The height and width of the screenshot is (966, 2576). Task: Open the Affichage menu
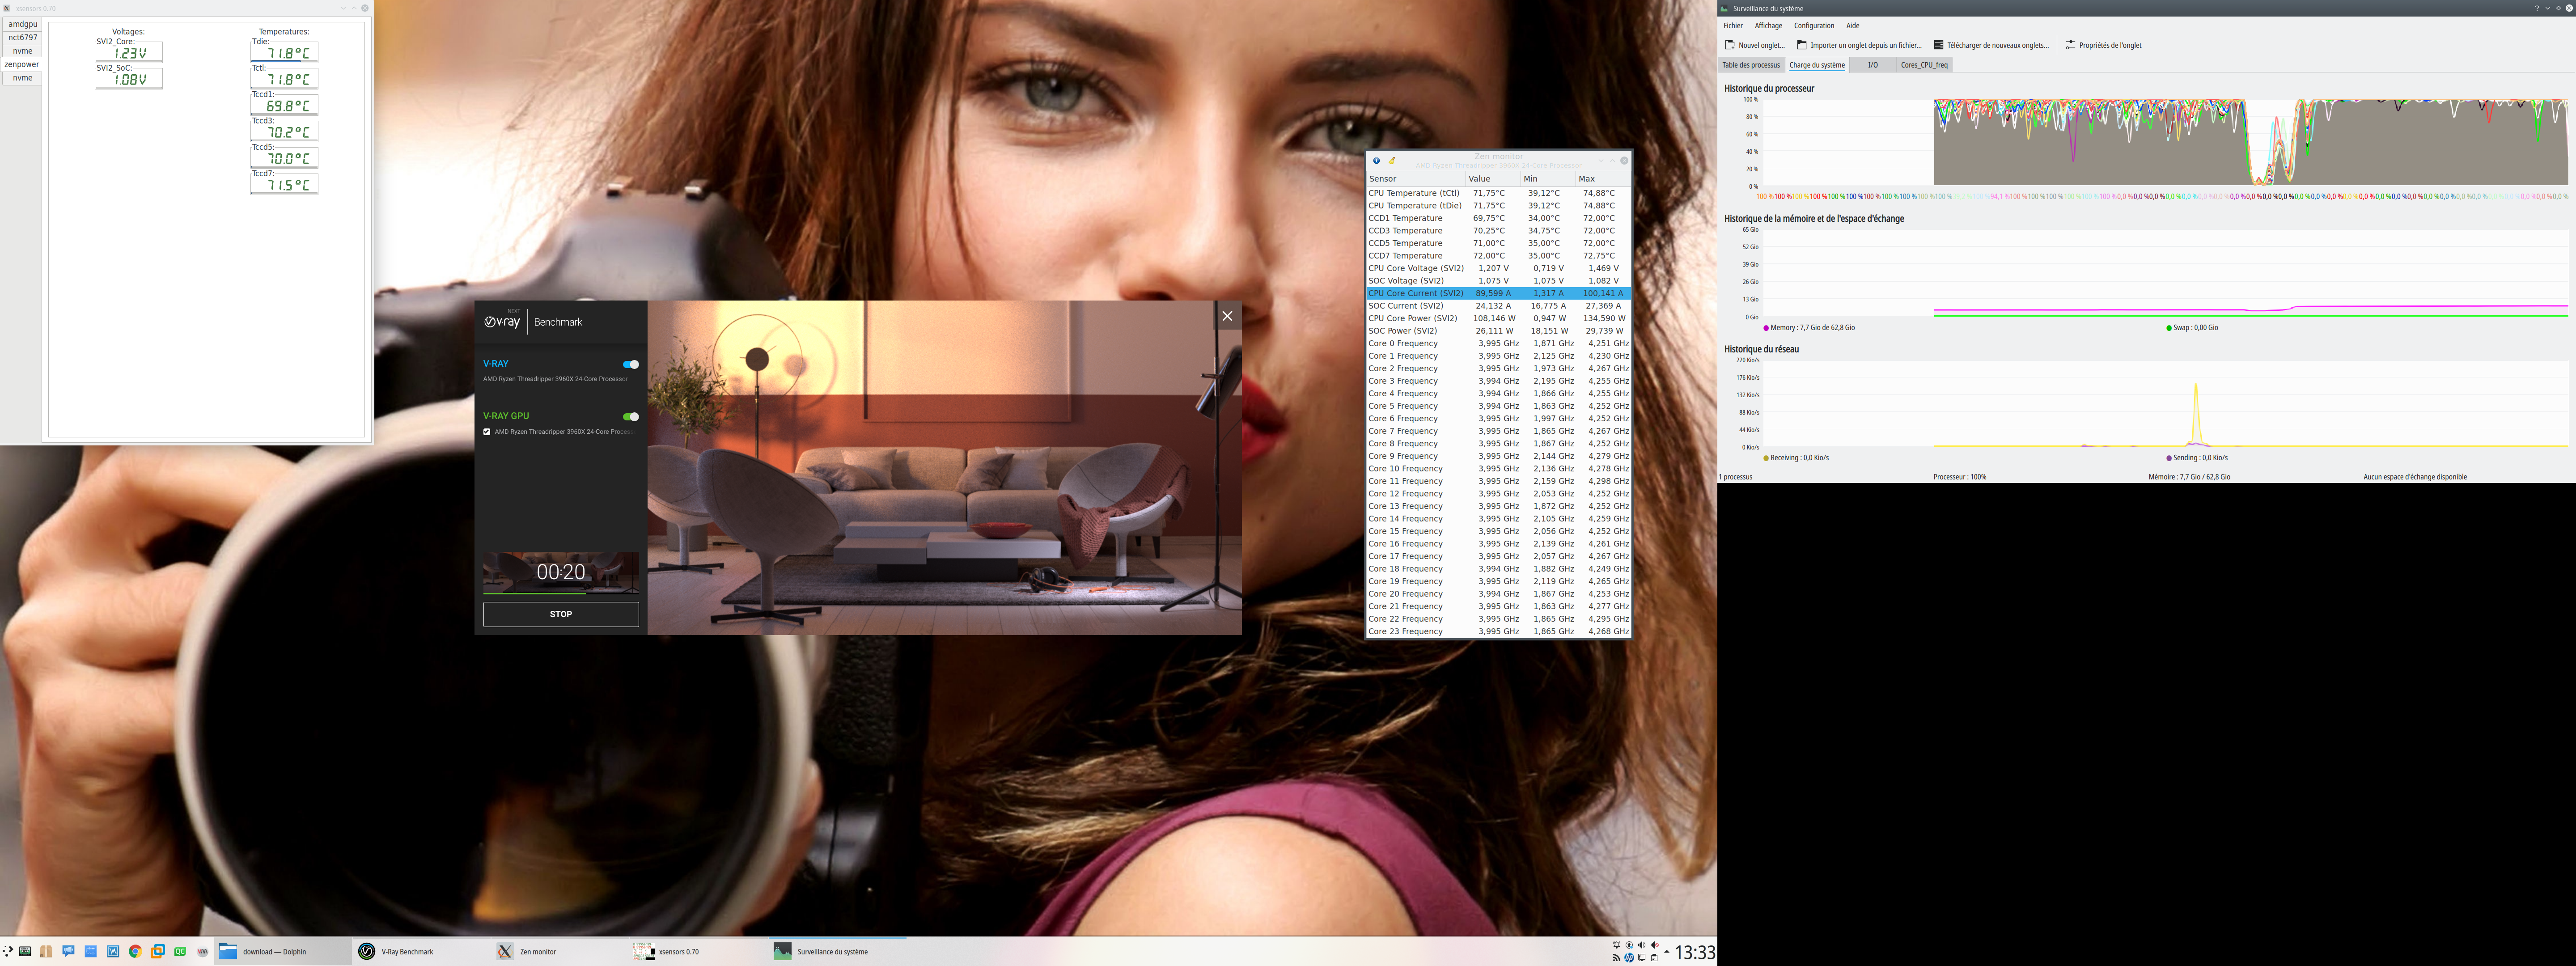tap(1768, 26)
